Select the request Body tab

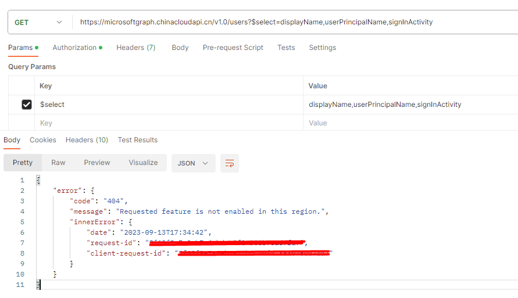[x=180, y=48]
